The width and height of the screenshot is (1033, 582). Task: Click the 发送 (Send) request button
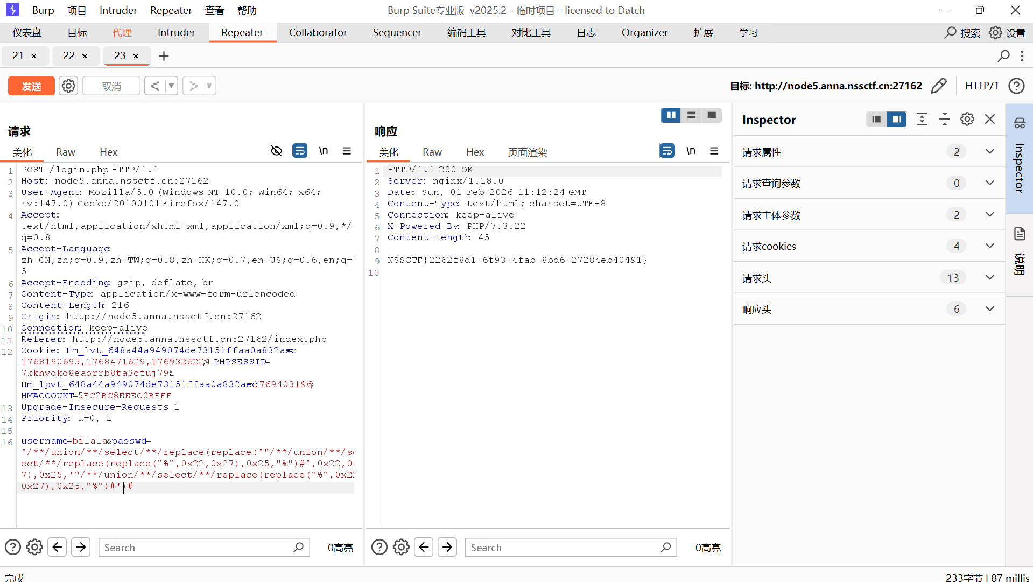pyautogui.click(x=31, y=86)
